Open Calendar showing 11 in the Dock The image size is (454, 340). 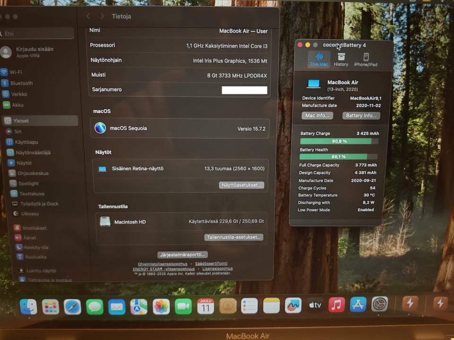[x=206, y=306]
